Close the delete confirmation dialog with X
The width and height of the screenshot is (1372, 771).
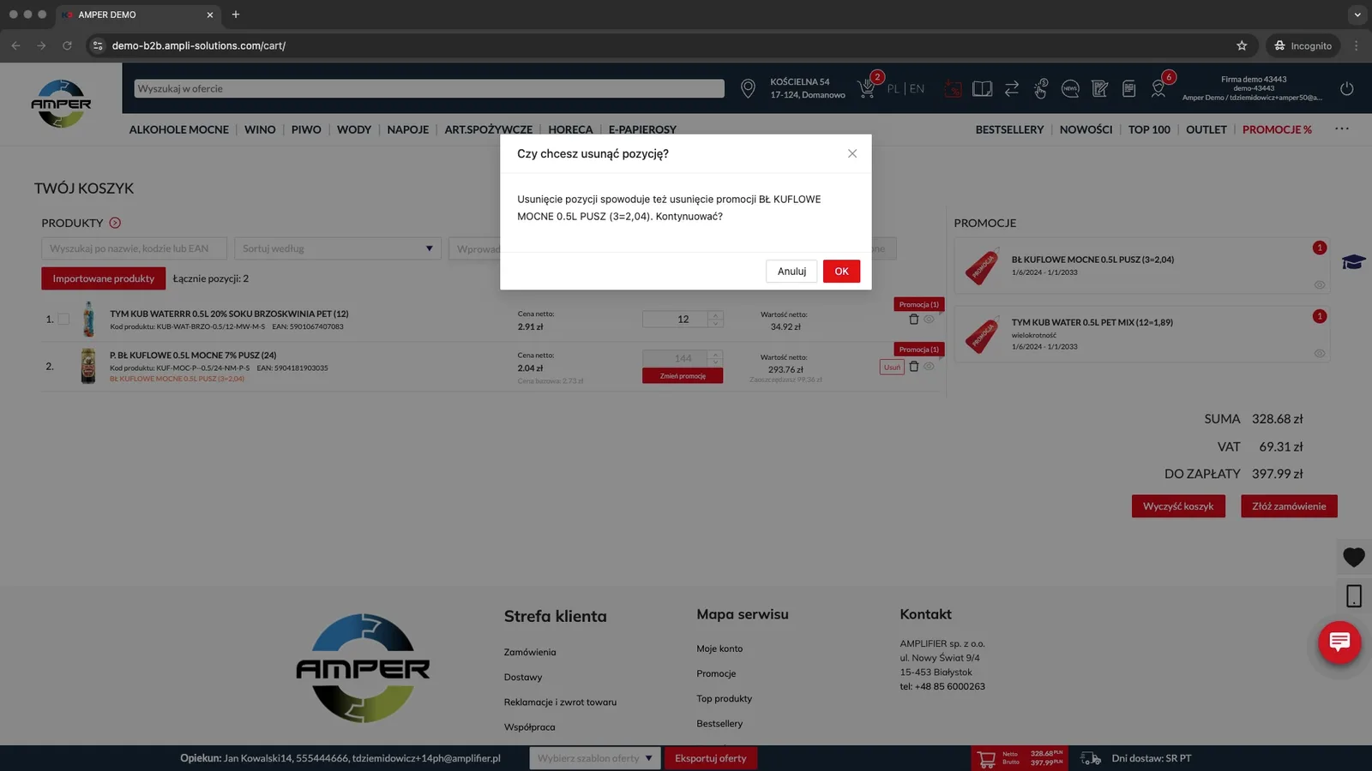851,153
